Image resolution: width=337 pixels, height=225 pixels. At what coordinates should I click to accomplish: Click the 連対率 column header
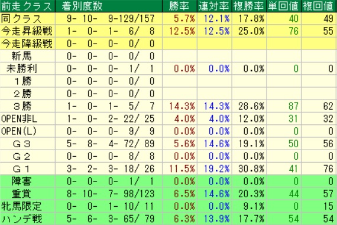click(215, 6)
